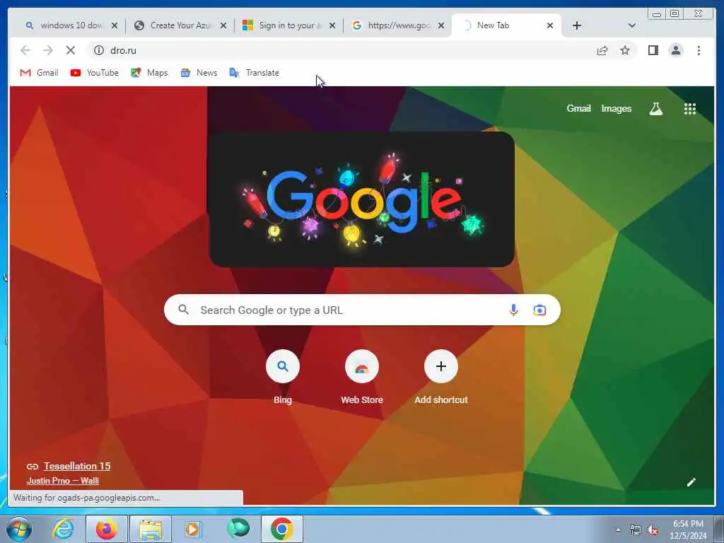The width and height of the screenshot is (724, 543).
Task: Open Firefox from the taskbar
Action: (106, 529)
